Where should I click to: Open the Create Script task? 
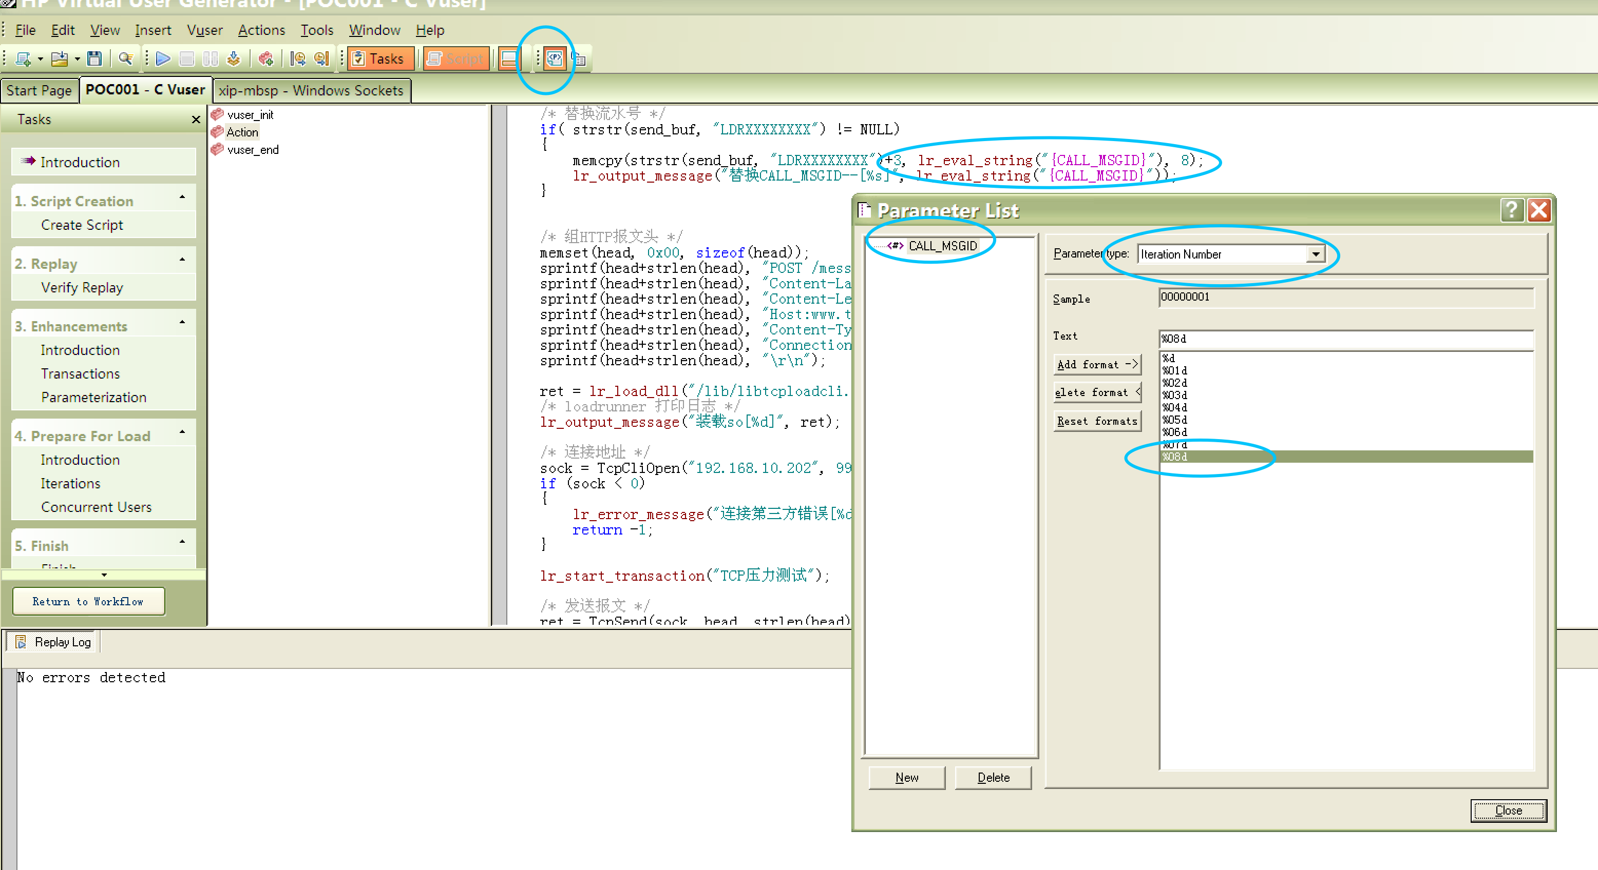tap(82, 225)
